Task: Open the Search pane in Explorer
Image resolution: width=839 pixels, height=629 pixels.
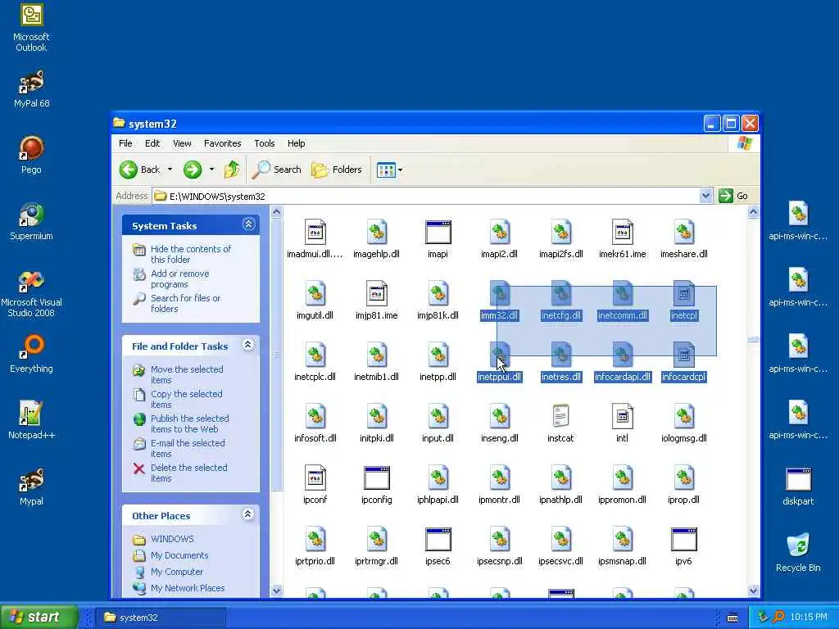Action: (277, 170)
